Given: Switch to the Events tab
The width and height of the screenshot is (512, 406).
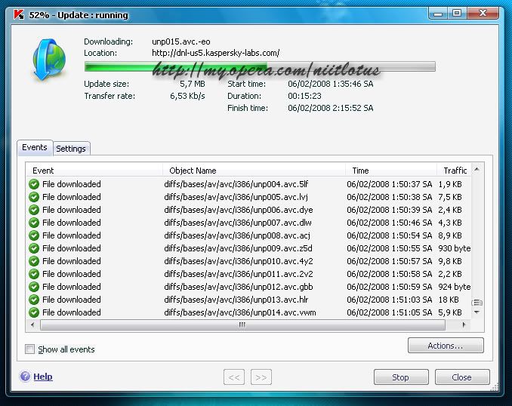Looking at the screenshot, I should point(35,147).
